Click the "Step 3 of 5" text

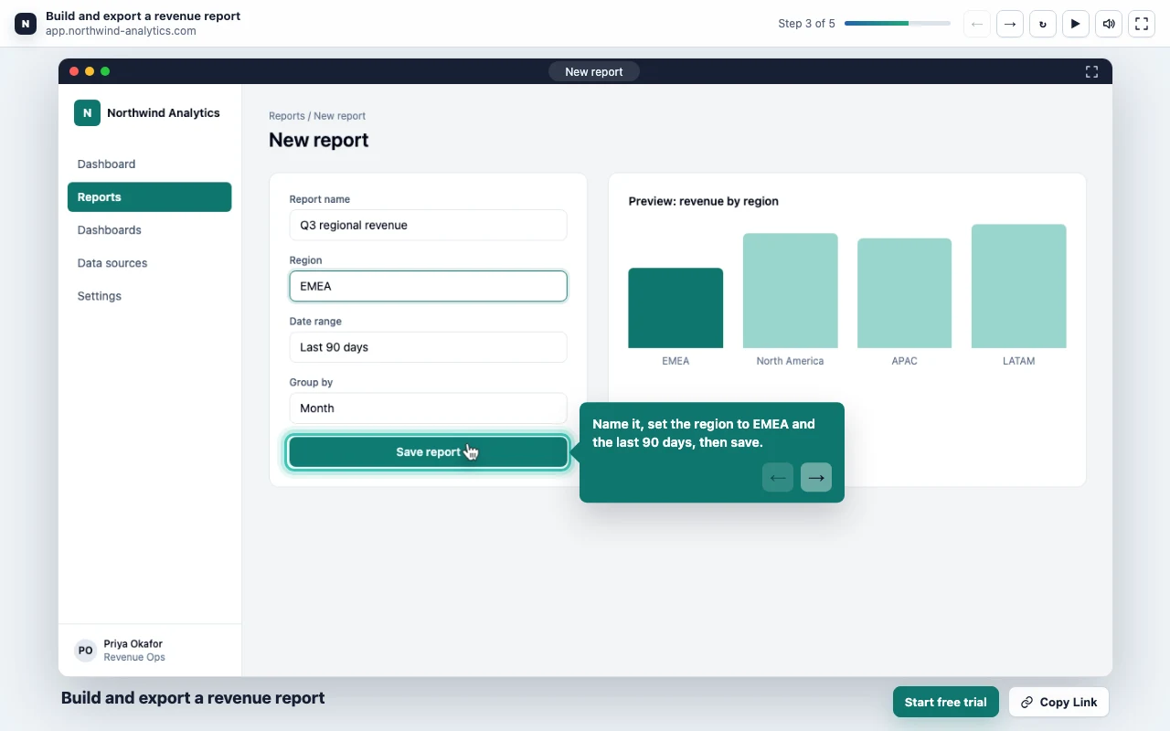806,24
